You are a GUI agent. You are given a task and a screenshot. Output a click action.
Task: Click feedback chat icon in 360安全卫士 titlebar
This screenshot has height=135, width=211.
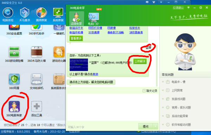pyautogui.click(x=147, y=2)
